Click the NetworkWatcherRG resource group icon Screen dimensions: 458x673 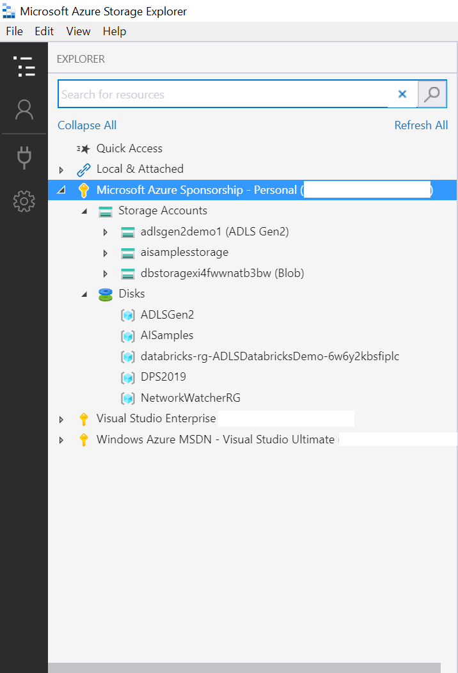127,399
